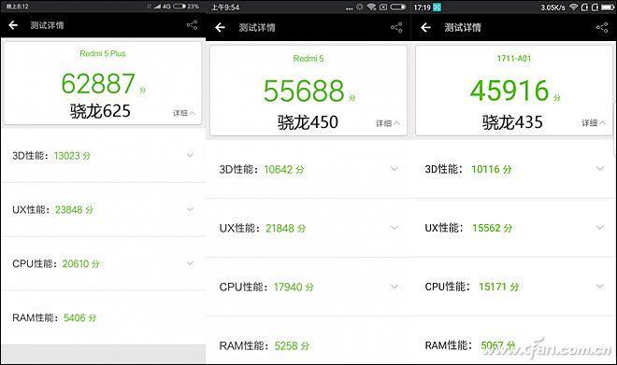This screenshot has width=617, height=365.
Task: Click the 骁龙435 label
Action: click(512, 122)
